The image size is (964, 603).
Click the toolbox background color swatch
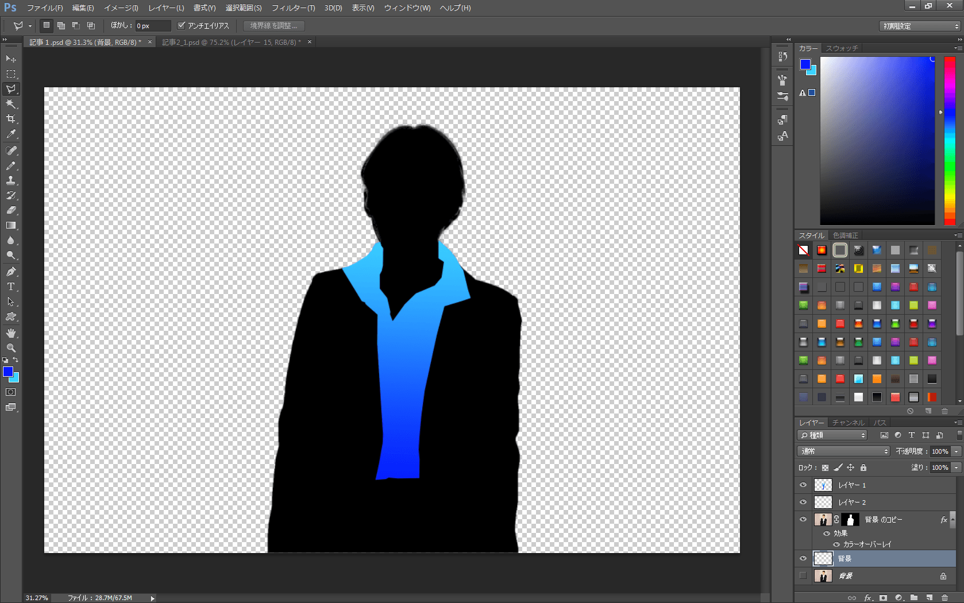pos(15,378)
